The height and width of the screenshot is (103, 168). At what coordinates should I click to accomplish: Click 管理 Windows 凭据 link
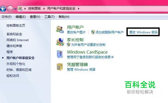pyautogui.click(x=81, y=69)
